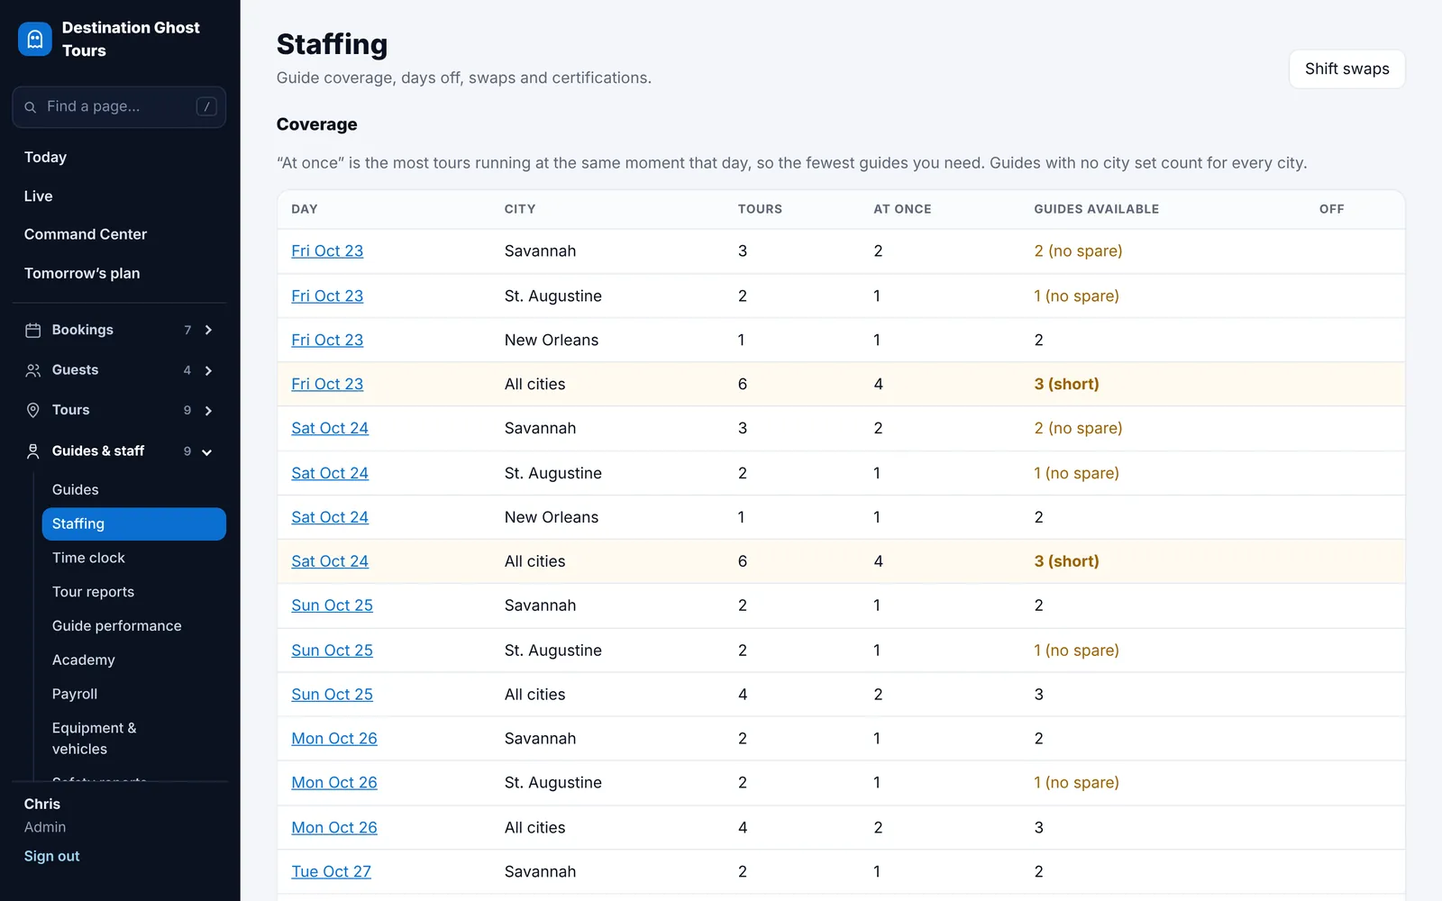Select the Staffing sidebar item

click(133, 524)
